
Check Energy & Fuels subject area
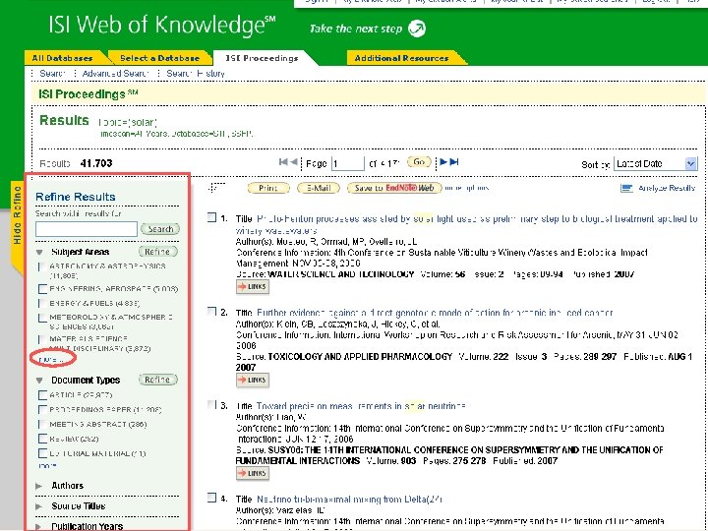point(42,304)
